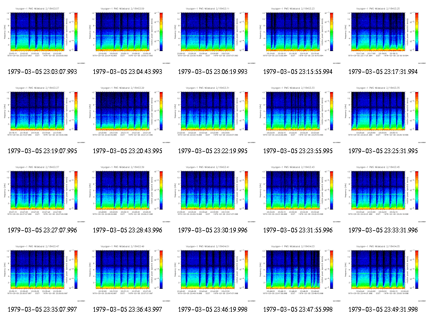Click caption text 1979-03-05 23:23:55.995

coord(298,151)
